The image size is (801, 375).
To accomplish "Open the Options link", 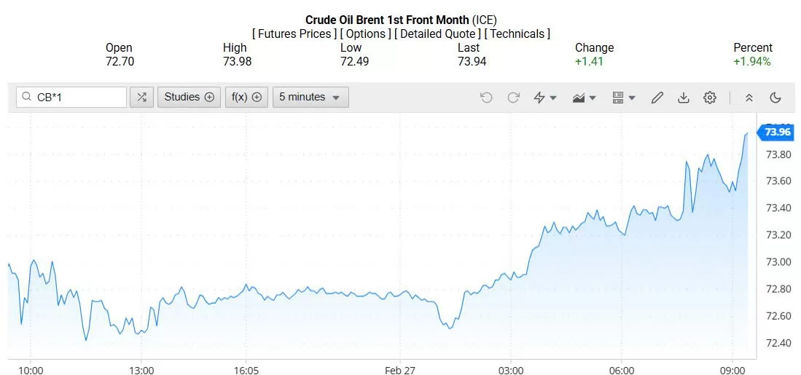I will pos(365,33).
